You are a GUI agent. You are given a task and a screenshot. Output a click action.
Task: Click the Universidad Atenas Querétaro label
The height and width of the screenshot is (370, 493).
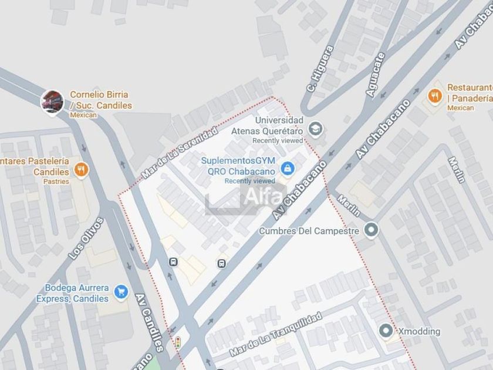(267, 126)
